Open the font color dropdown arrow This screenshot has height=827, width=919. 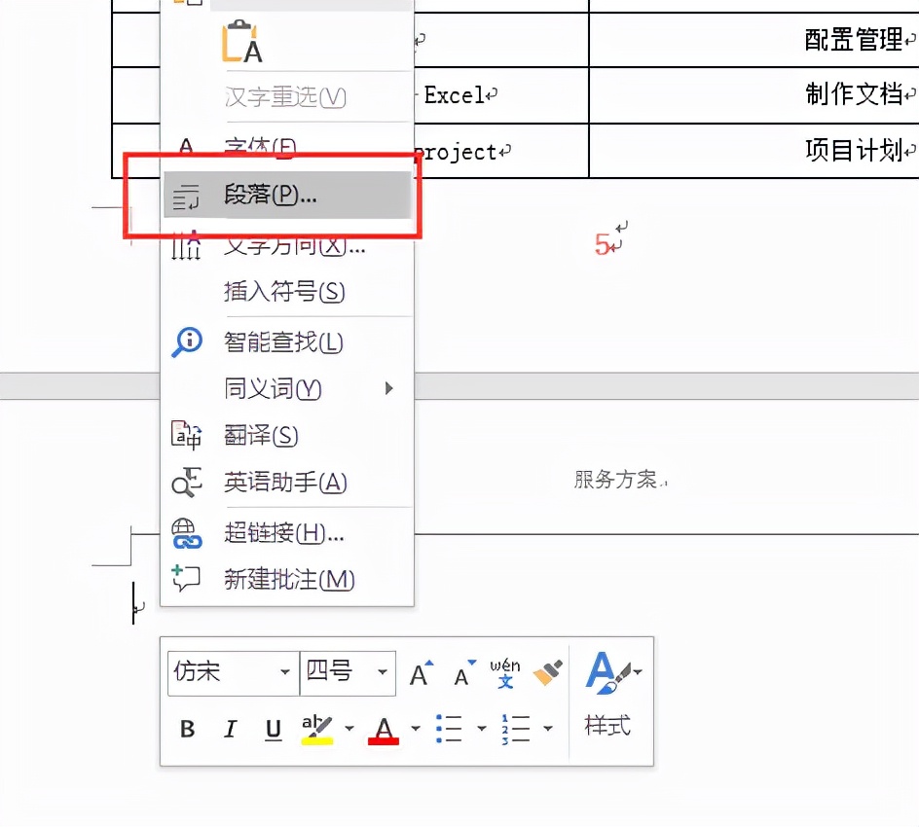[415, 730]
